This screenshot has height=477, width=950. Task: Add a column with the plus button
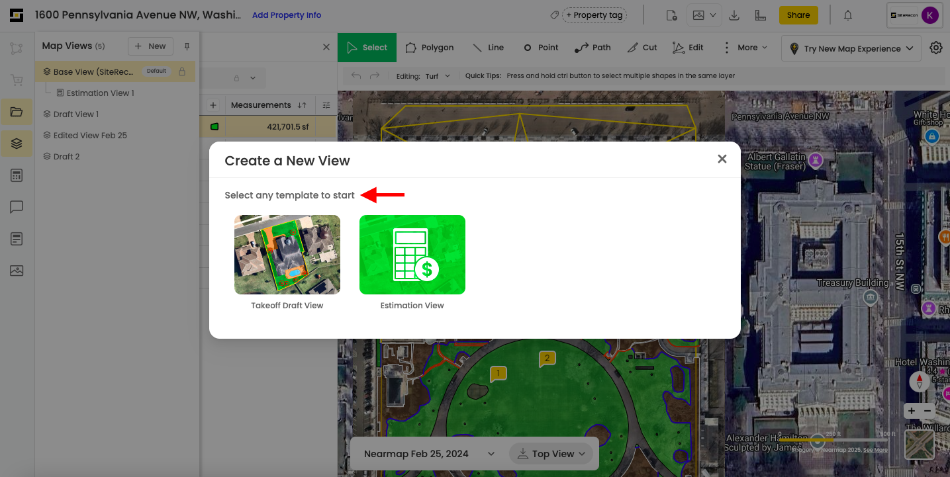(213, 105)
